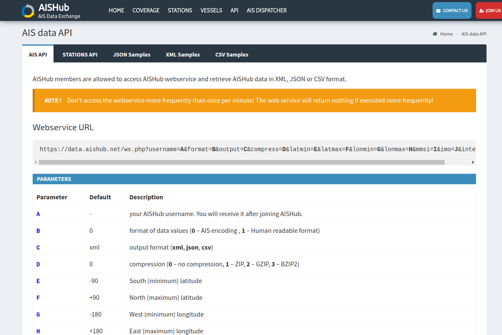Switch to the STATIONS API tab

click(x=80, y=54)
